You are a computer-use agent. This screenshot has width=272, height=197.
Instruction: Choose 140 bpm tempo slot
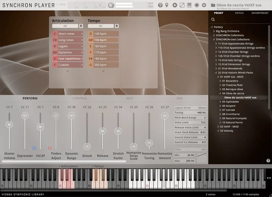pyautogui.click(x=103, y=34)
